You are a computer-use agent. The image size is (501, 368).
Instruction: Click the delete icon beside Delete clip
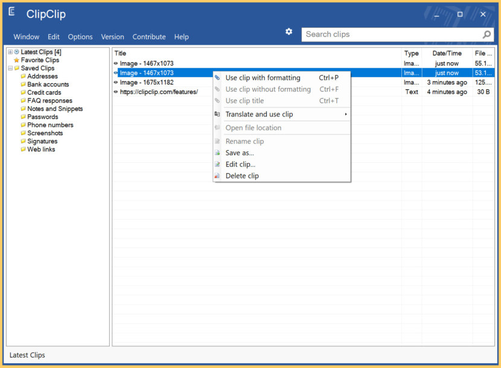tap(217, 176)
